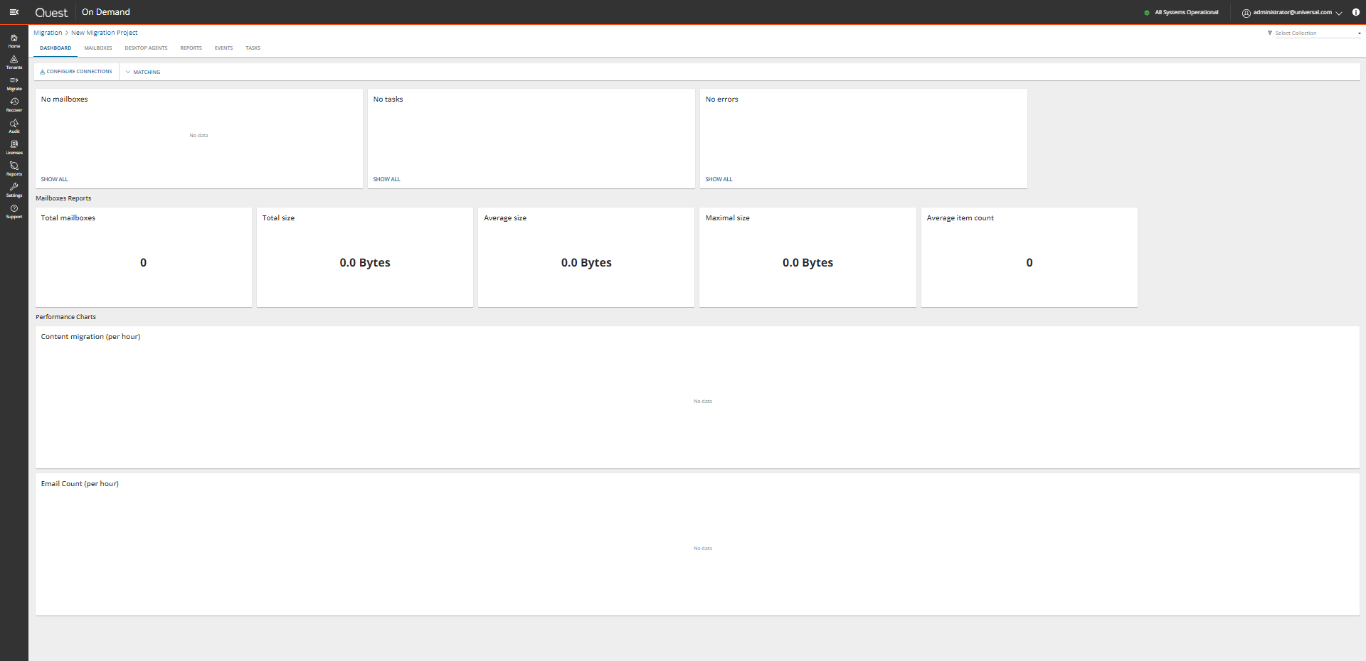Switch to the Reports tab
Screen dimensions: 1366x661
pos(191,48)
